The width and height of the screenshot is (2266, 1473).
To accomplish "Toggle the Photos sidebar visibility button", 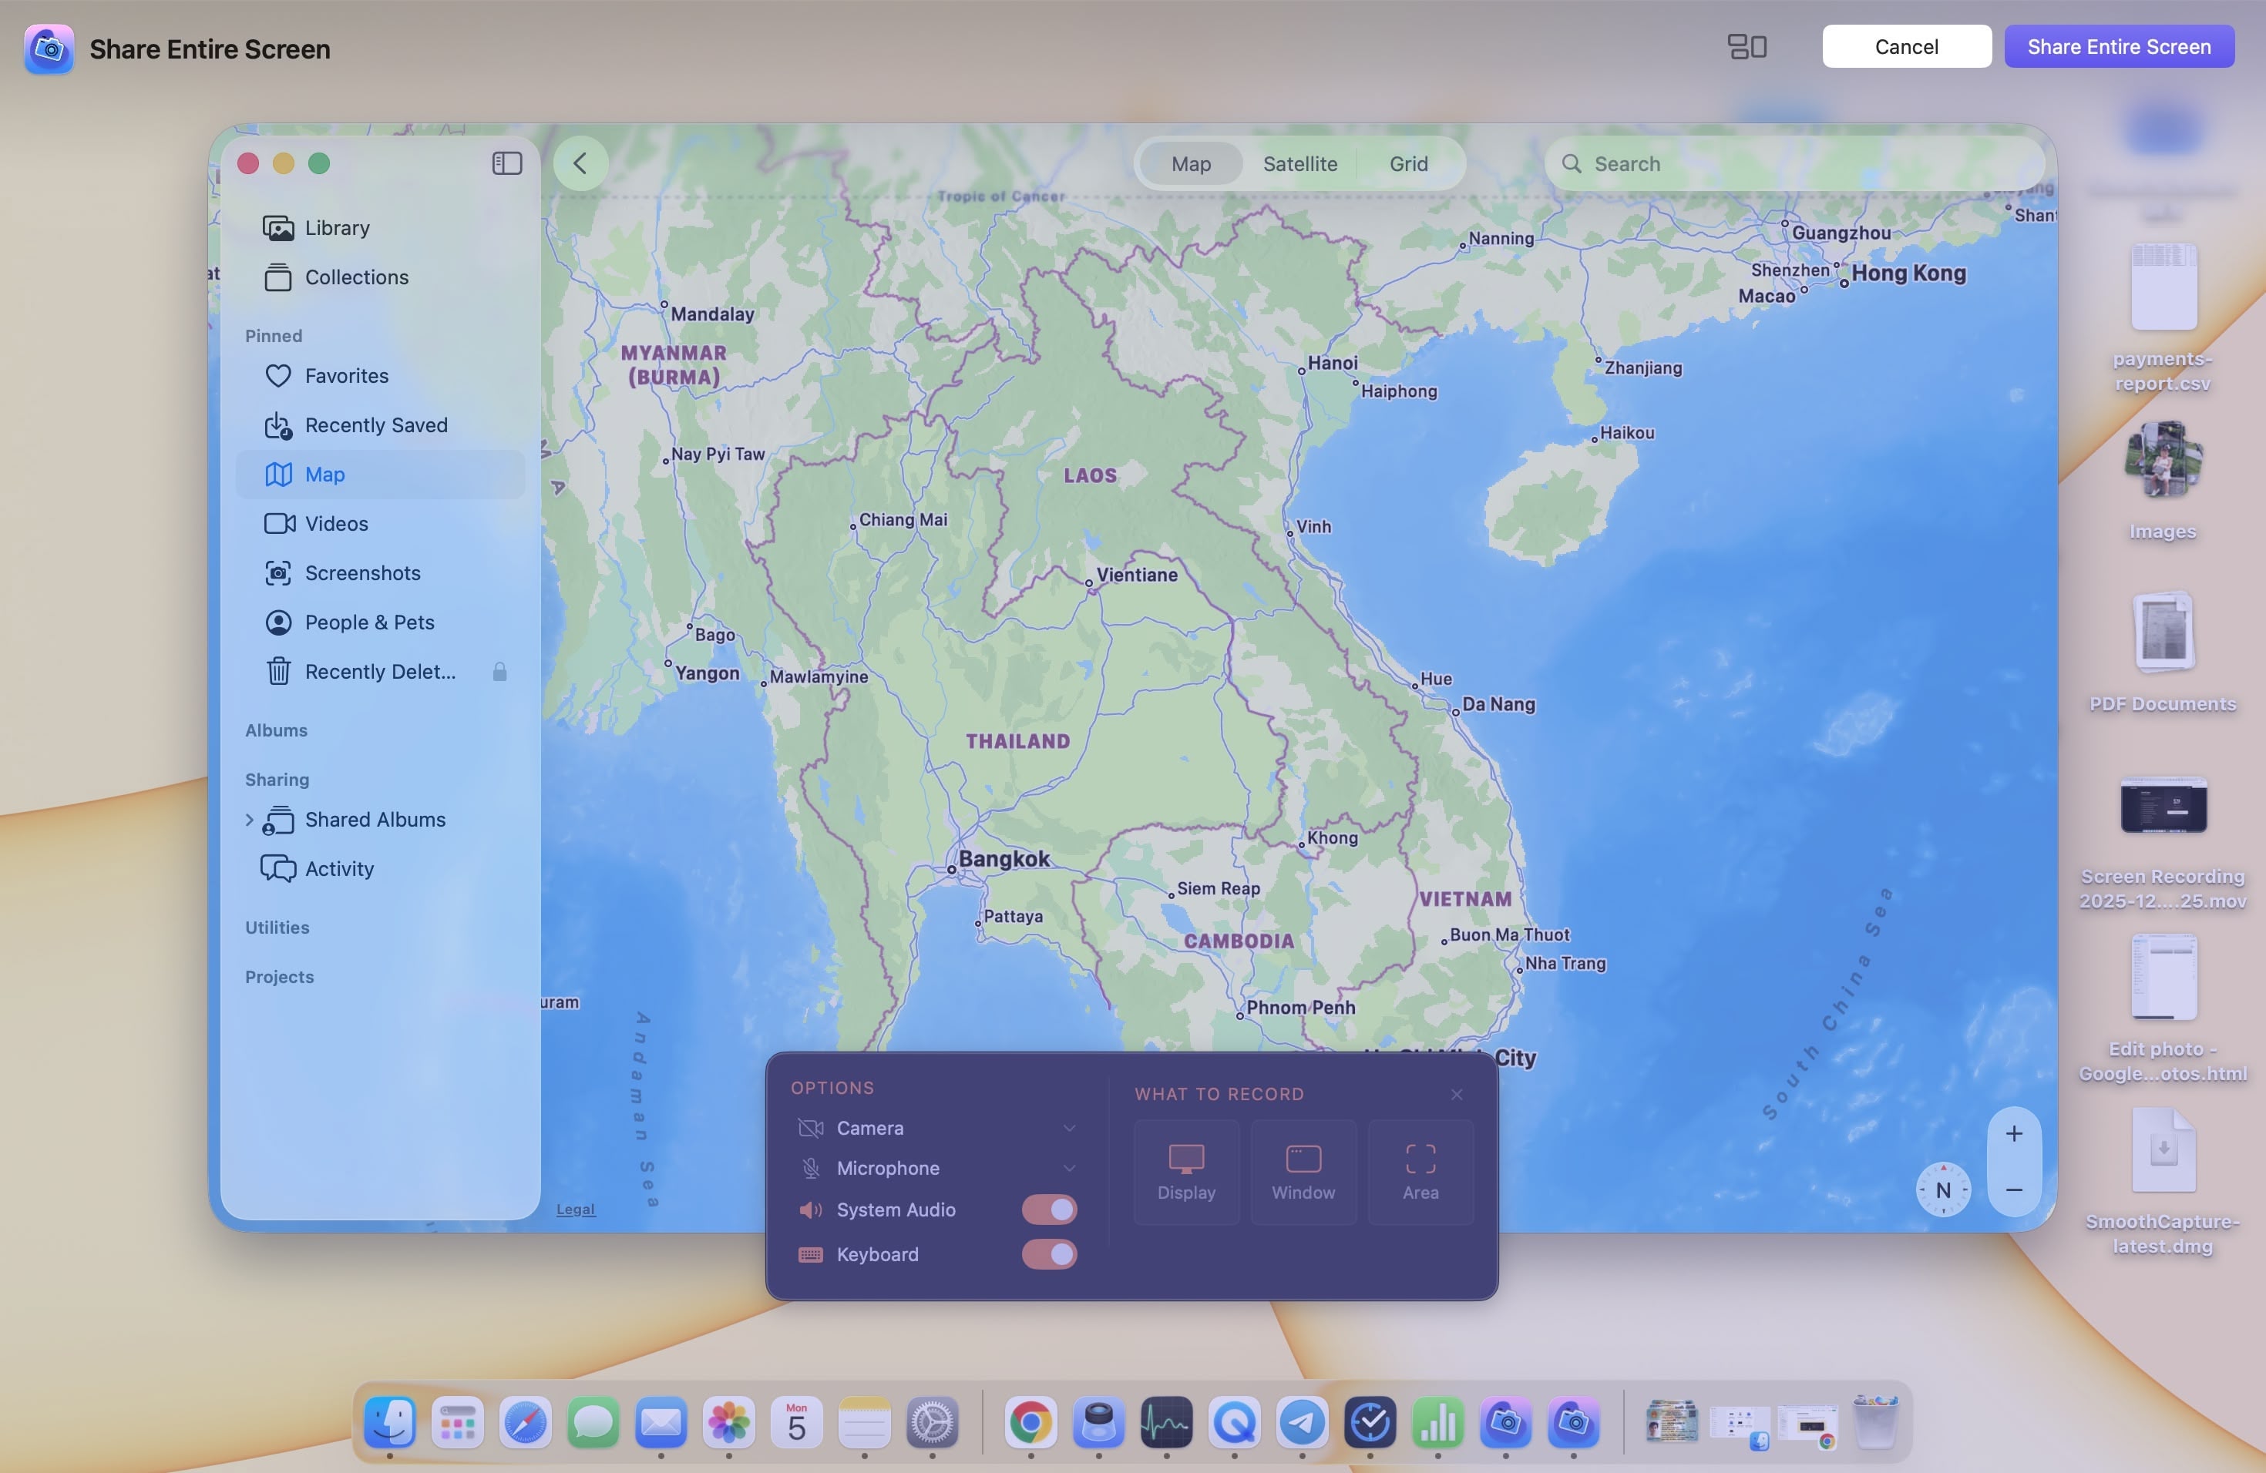I will (x=507, y=163).
